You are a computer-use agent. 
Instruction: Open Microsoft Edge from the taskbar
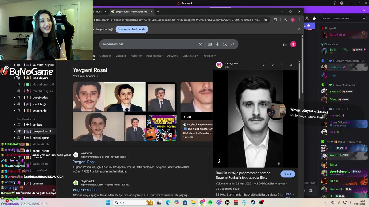(168, 202)
